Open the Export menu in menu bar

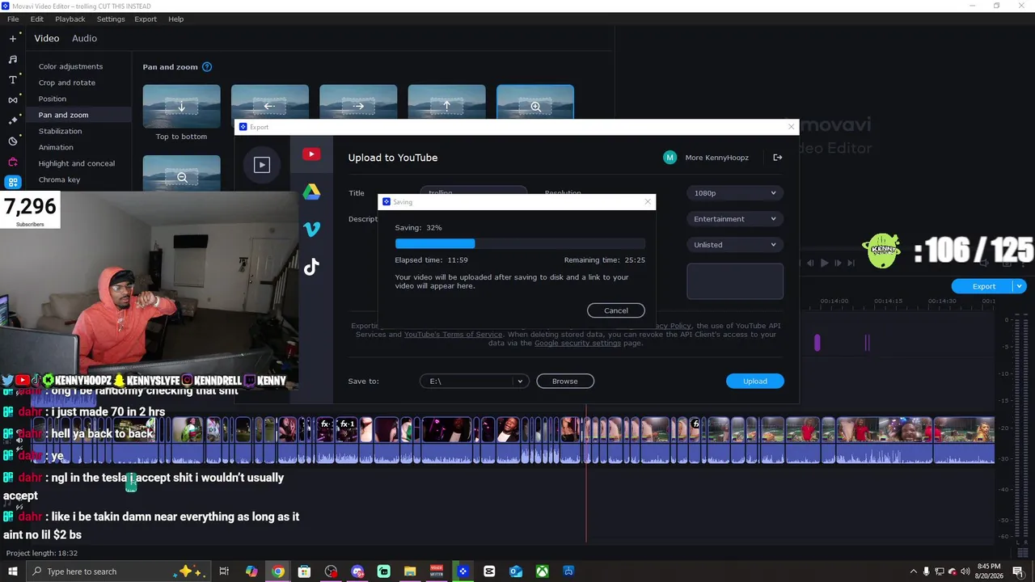[146, 19]
